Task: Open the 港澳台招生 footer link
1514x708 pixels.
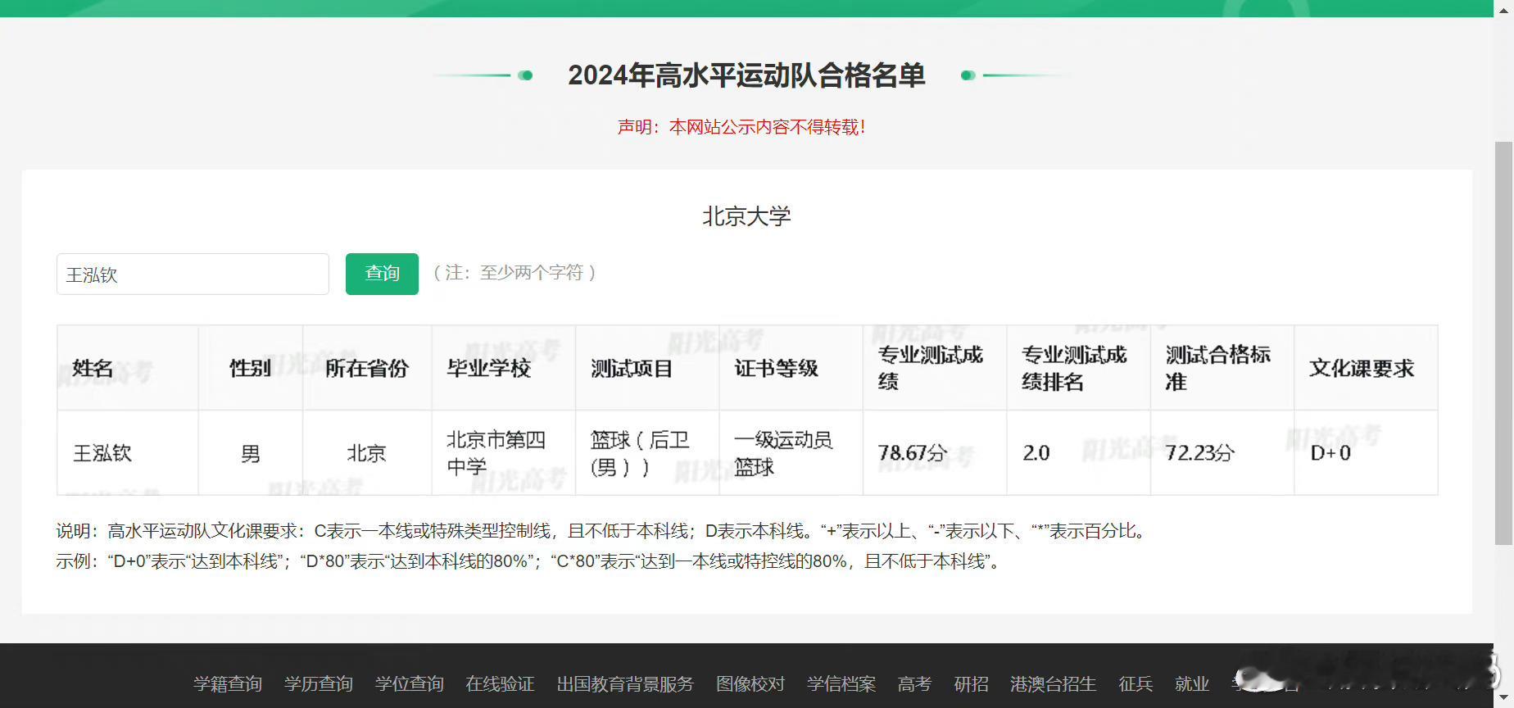Action: point(1054,683)
